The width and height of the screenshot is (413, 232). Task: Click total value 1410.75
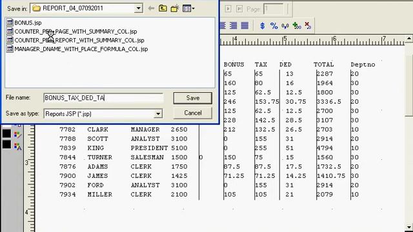pos(331,176)
